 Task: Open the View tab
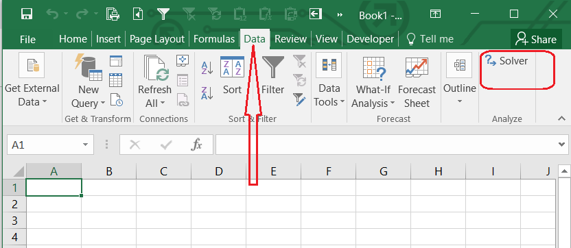[x=327, y=39]
